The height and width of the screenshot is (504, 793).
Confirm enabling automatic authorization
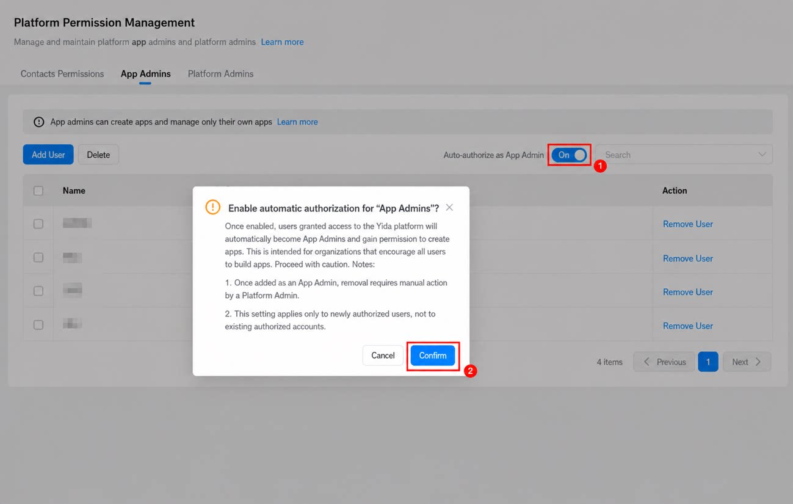click(433, 356)
